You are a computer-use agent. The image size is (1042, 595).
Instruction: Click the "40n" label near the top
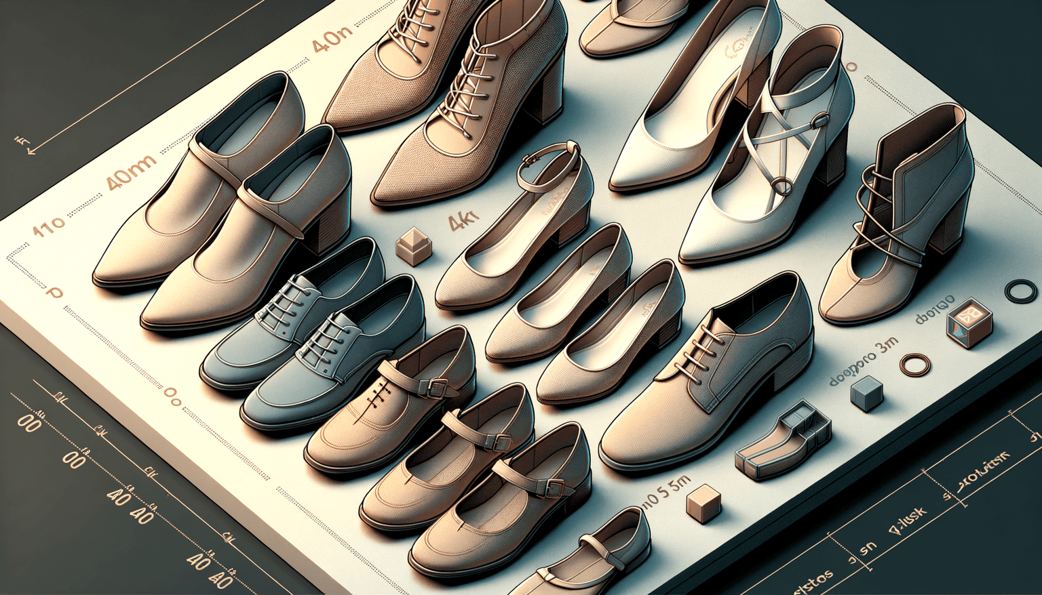[x=334, y=39]
